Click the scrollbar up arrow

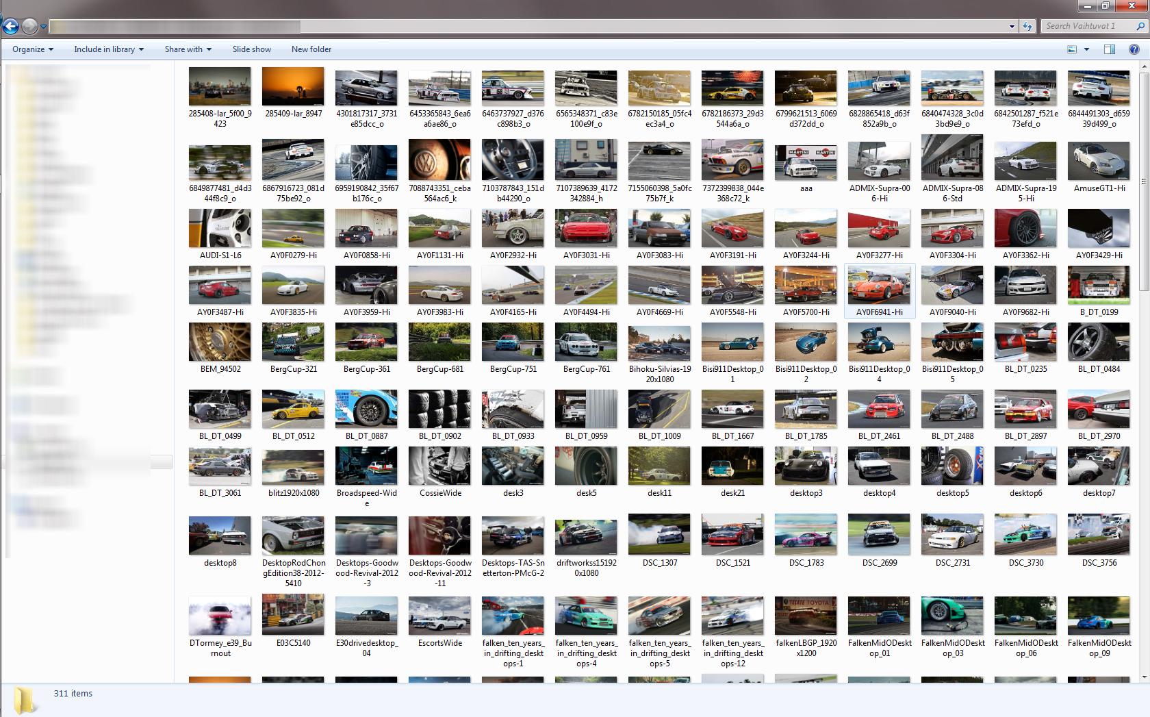1144,67
